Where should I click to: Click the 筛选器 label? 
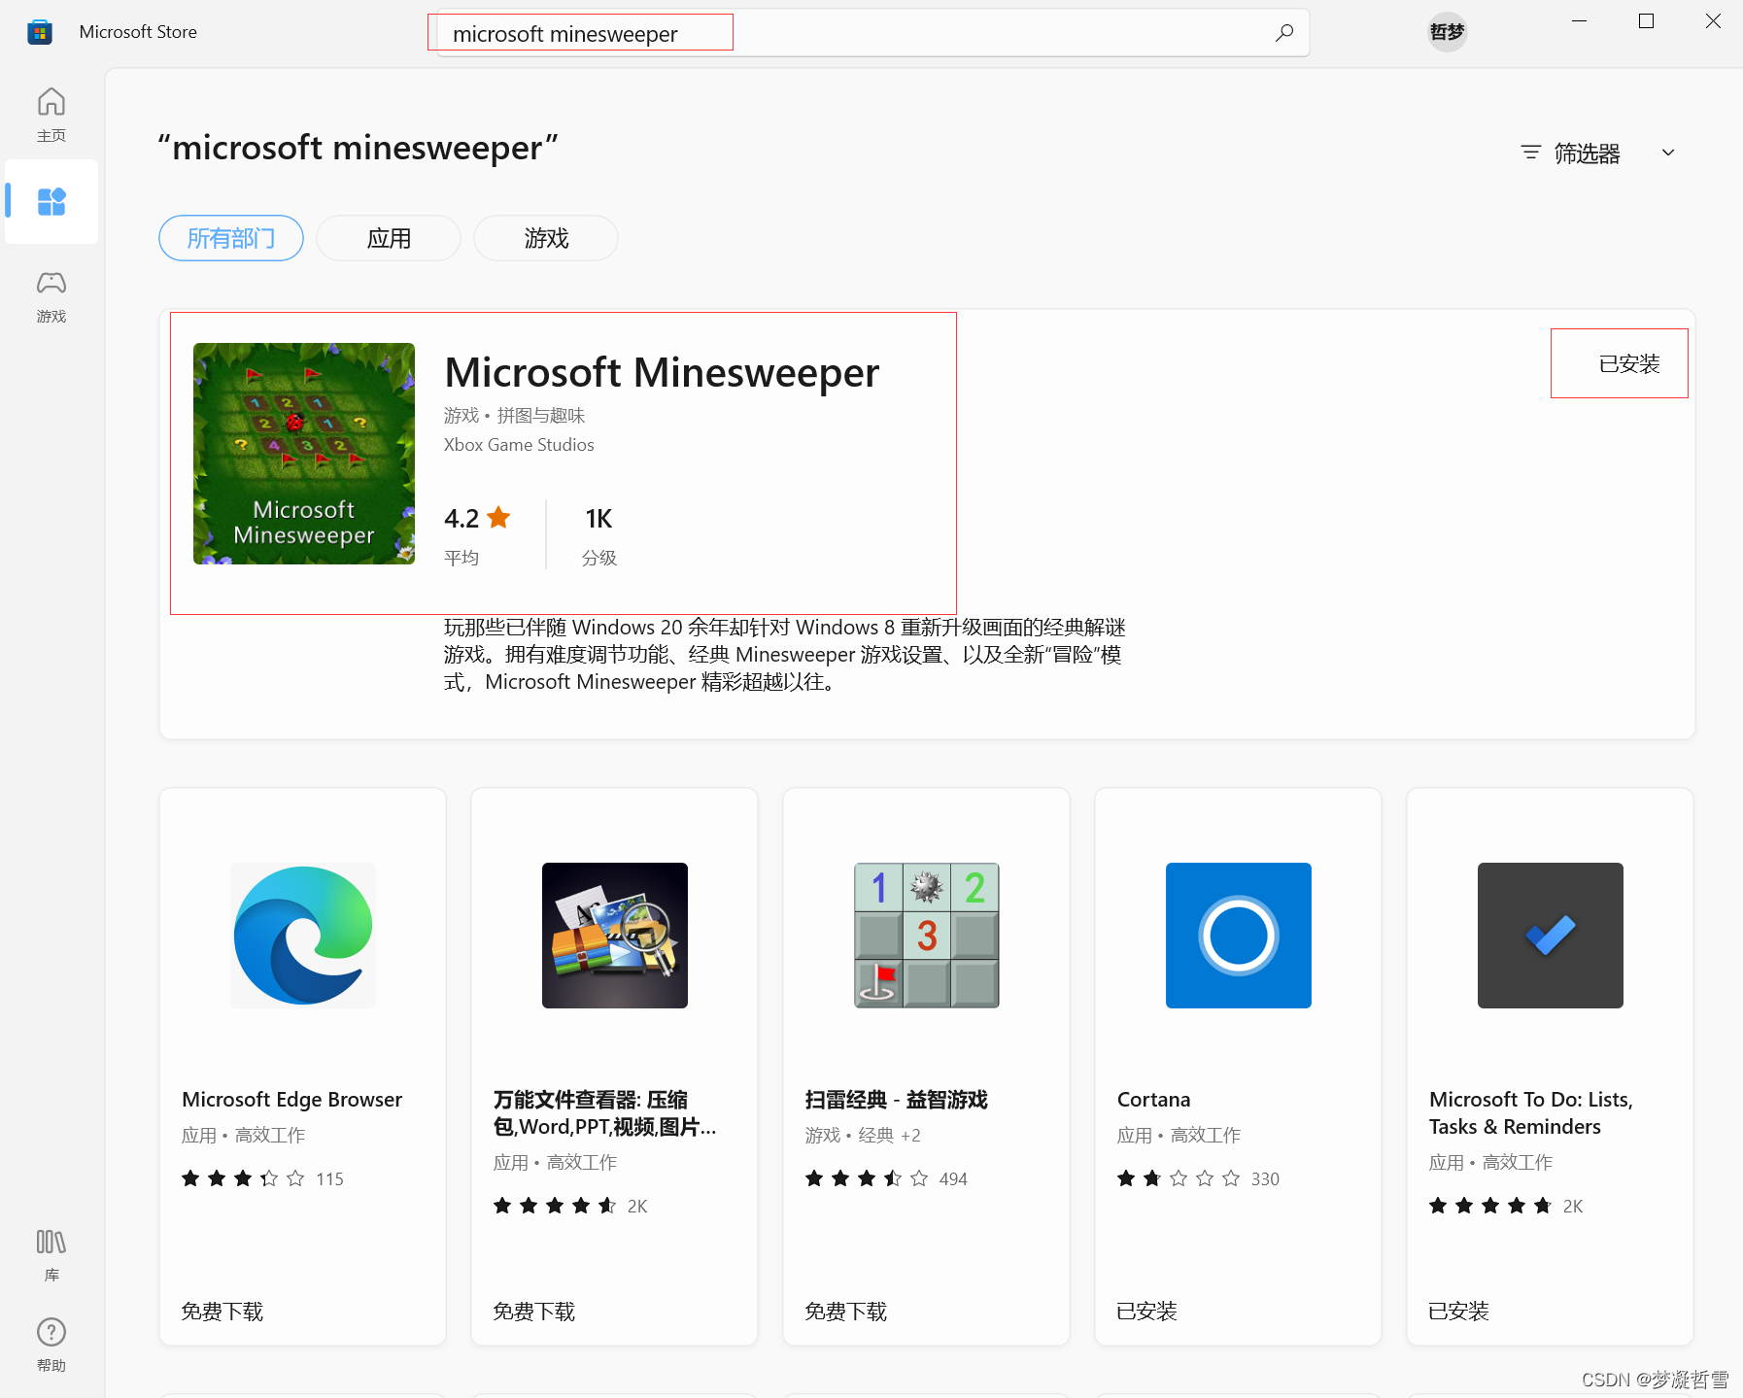(1588, 153)
